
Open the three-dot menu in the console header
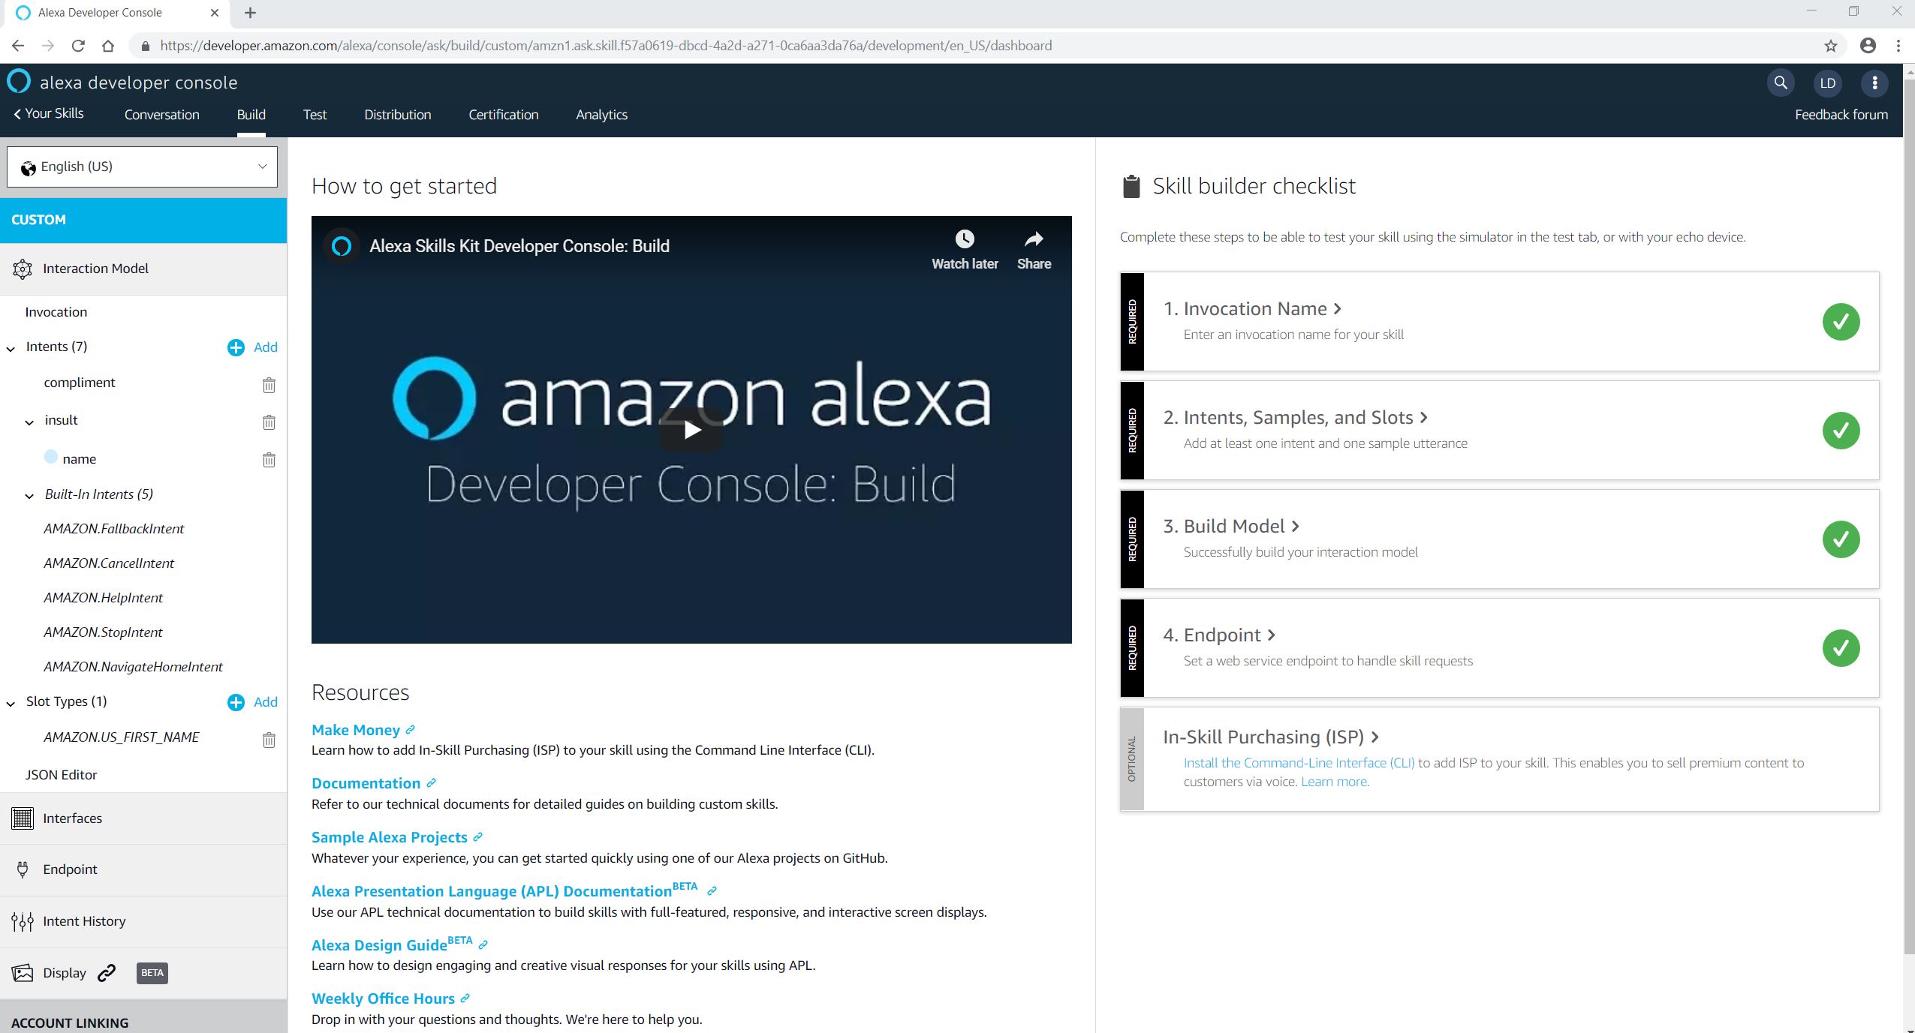pos(1874,83)
